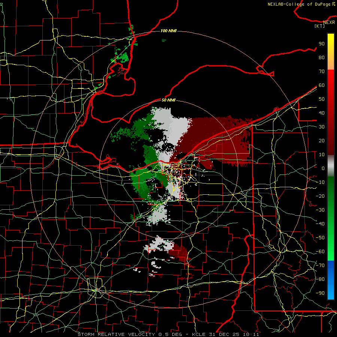
Task: Click the 80 value on velocity scale
Action: [322, 58]
